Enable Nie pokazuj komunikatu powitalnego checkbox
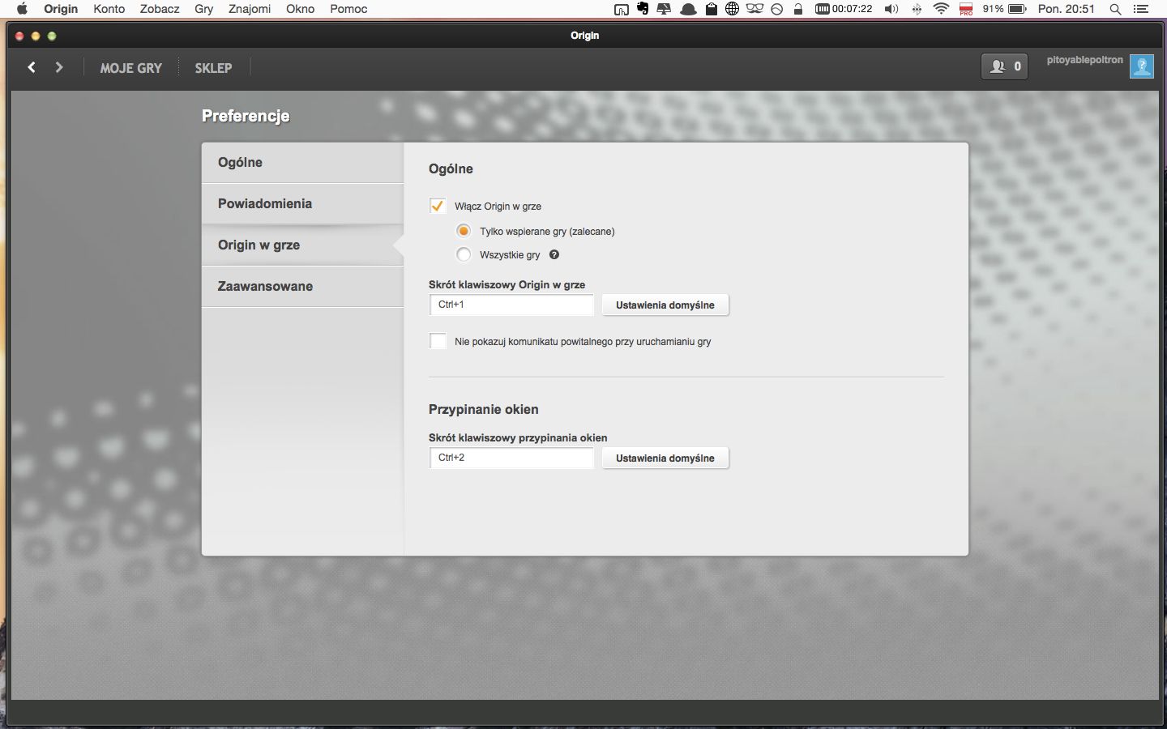This screenshot has width=1167, height=729. [438, 341]
